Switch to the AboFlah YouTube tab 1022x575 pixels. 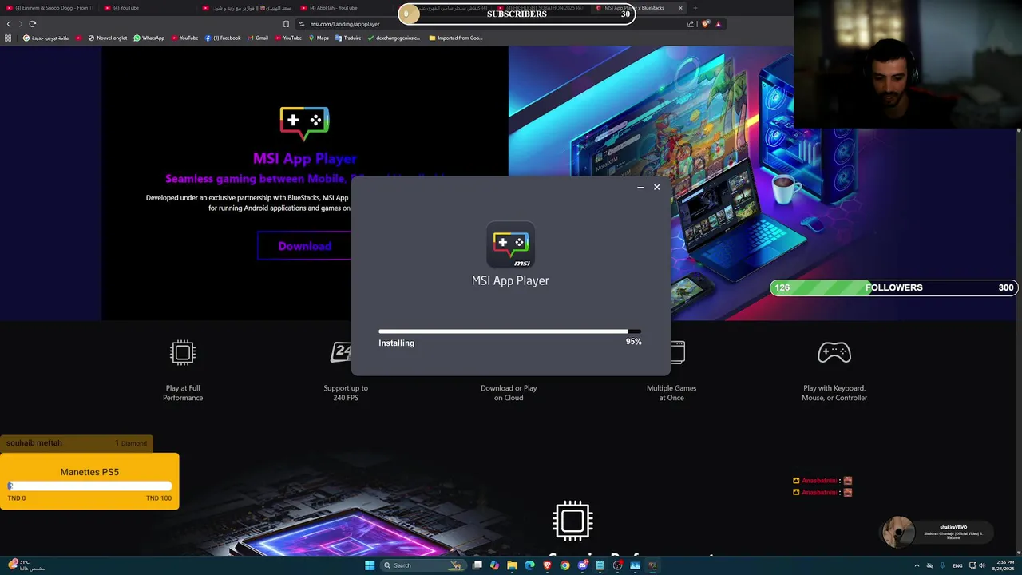click(x=343, y=8)
